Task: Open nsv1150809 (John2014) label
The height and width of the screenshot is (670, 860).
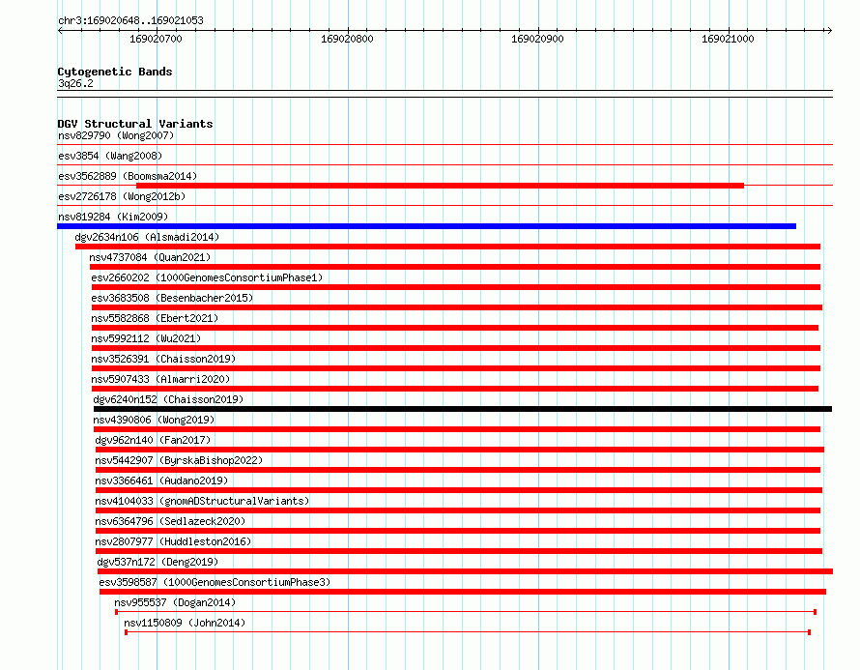Action: (185, 623)
